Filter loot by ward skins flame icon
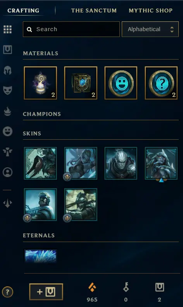183x307 pixels. tap(8, 111)
